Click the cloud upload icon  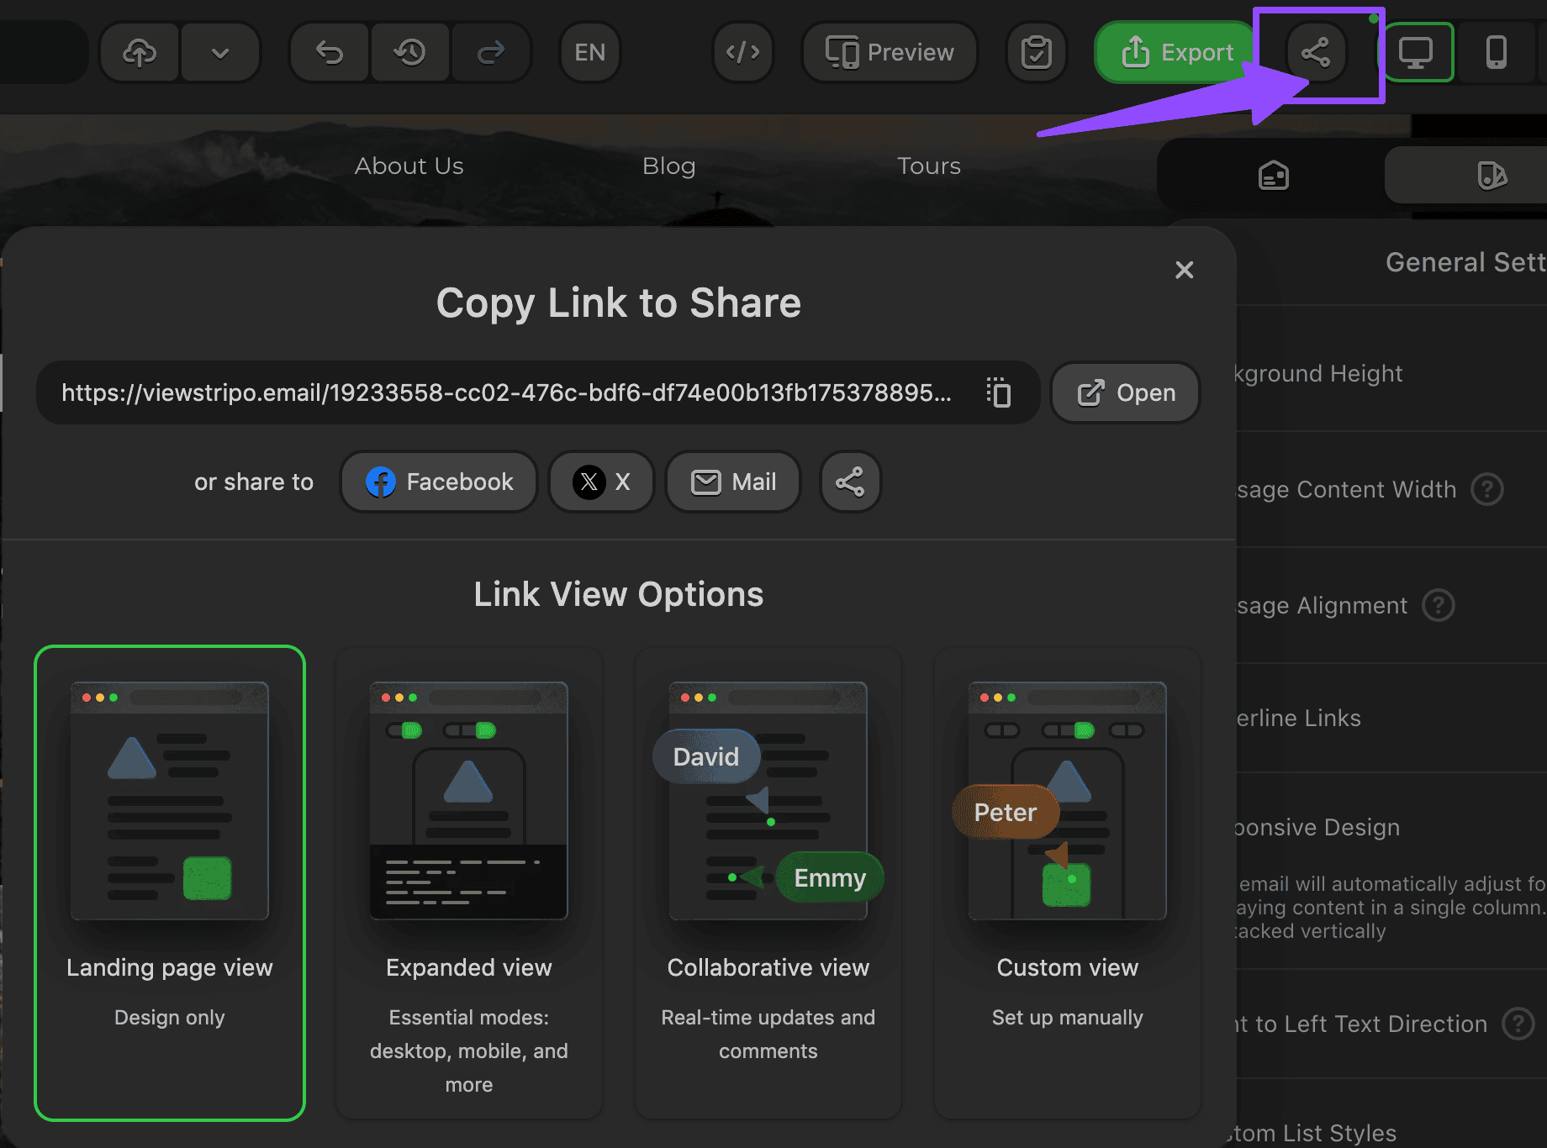[x=139, y=52]
